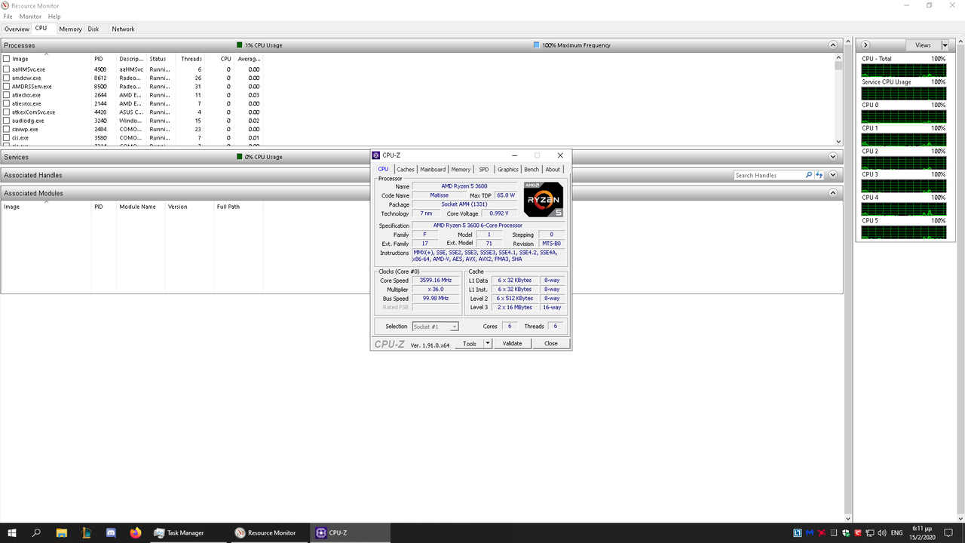Collapse the Associated Modules section
The width and height of the screenshot is (965, 543).
833,193
